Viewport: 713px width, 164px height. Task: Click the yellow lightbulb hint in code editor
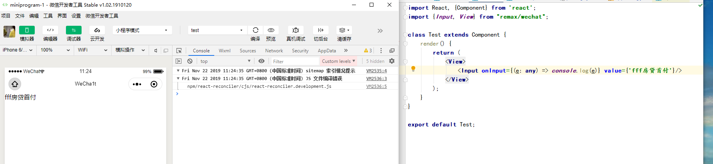413,69
